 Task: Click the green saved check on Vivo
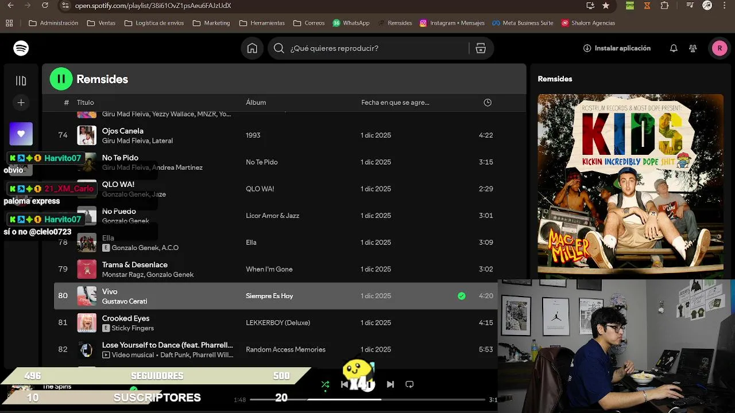[462, 296]
